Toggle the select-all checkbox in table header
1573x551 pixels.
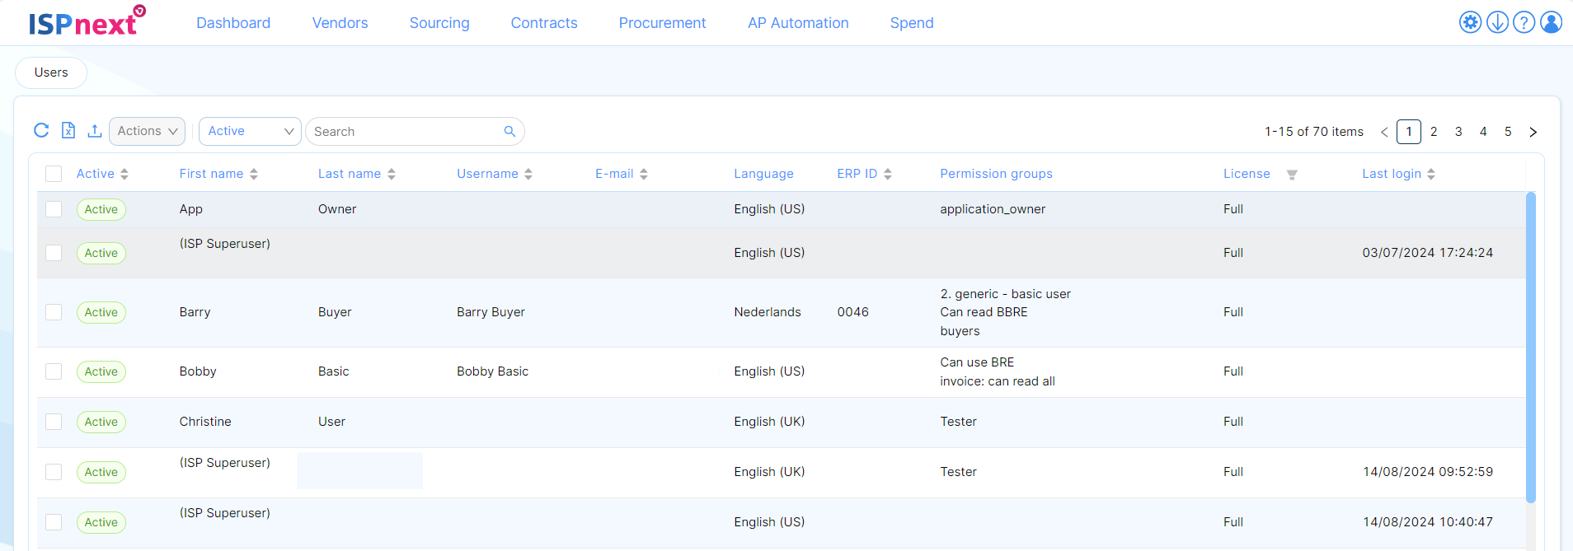[54, 174]
